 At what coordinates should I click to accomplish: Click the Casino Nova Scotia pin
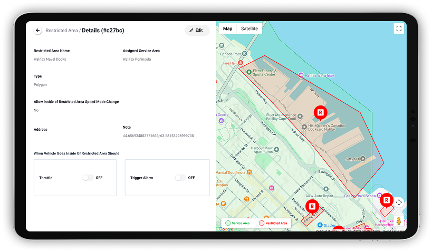tap(380, 196)
